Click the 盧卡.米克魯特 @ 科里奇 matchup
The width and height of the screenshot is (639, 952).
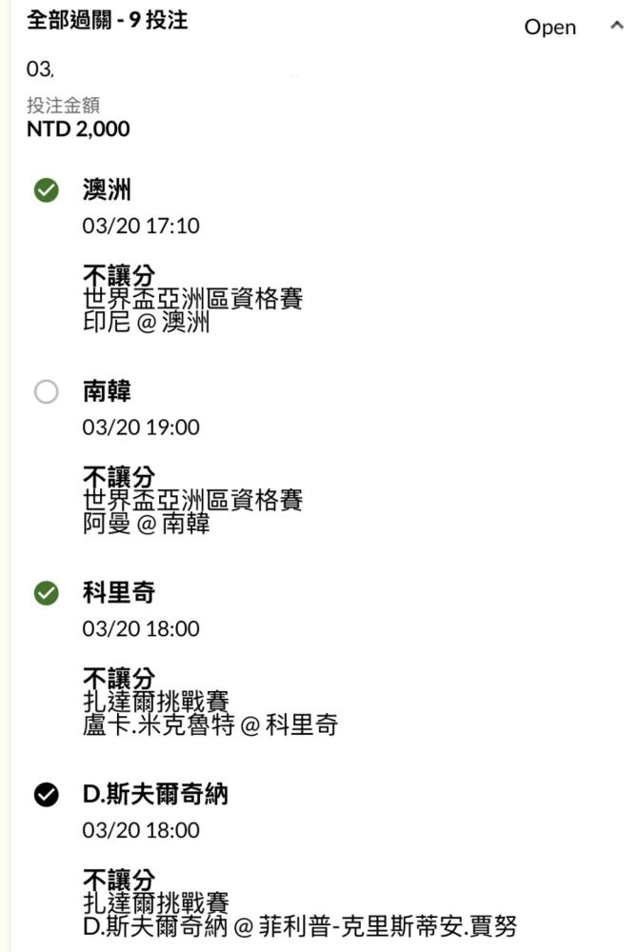210,725
